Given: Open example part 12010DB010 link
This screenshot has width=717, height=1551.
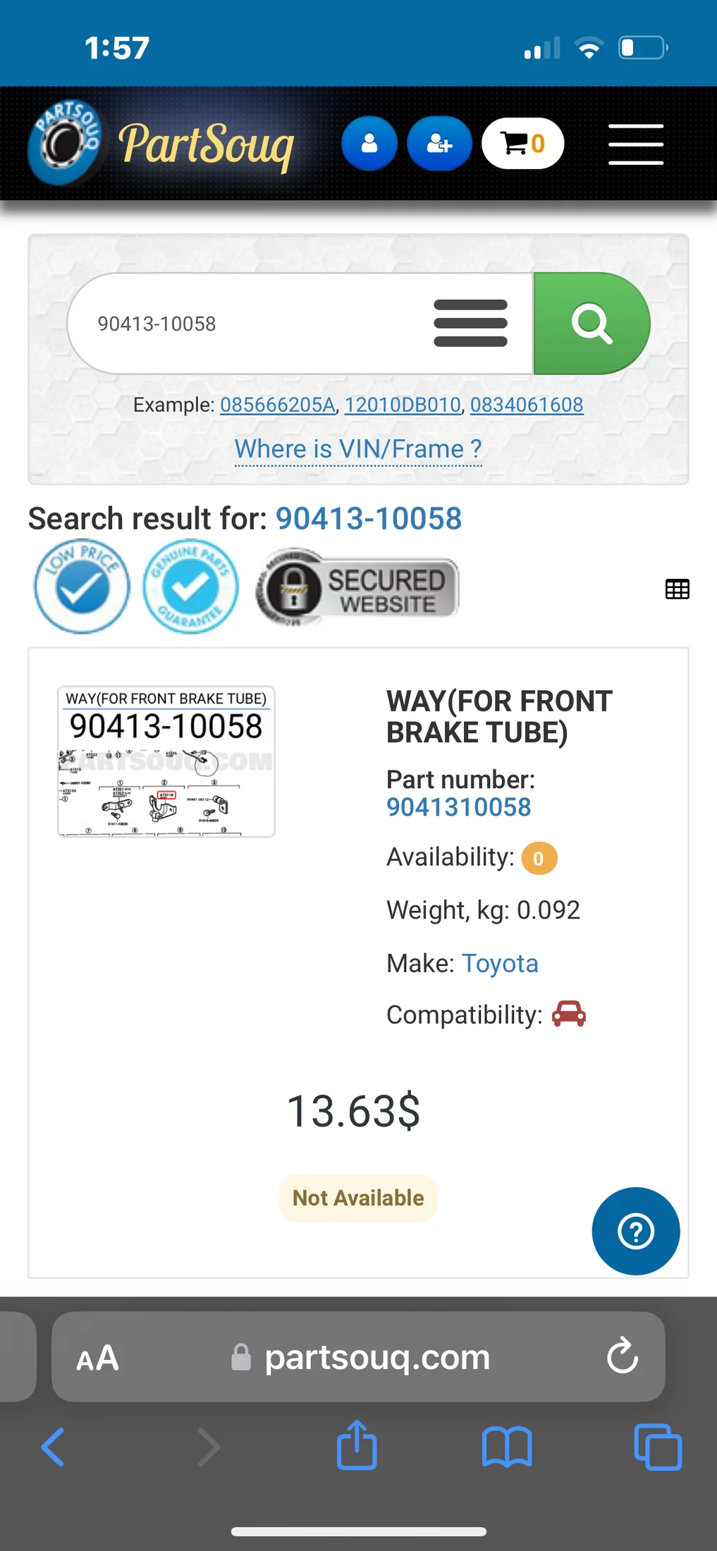Looking at the screenshot, I should [403, 405].
